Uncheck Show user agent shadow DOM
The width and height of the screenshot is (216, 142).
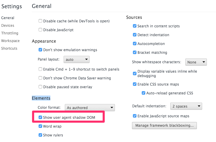coord(40,118)
